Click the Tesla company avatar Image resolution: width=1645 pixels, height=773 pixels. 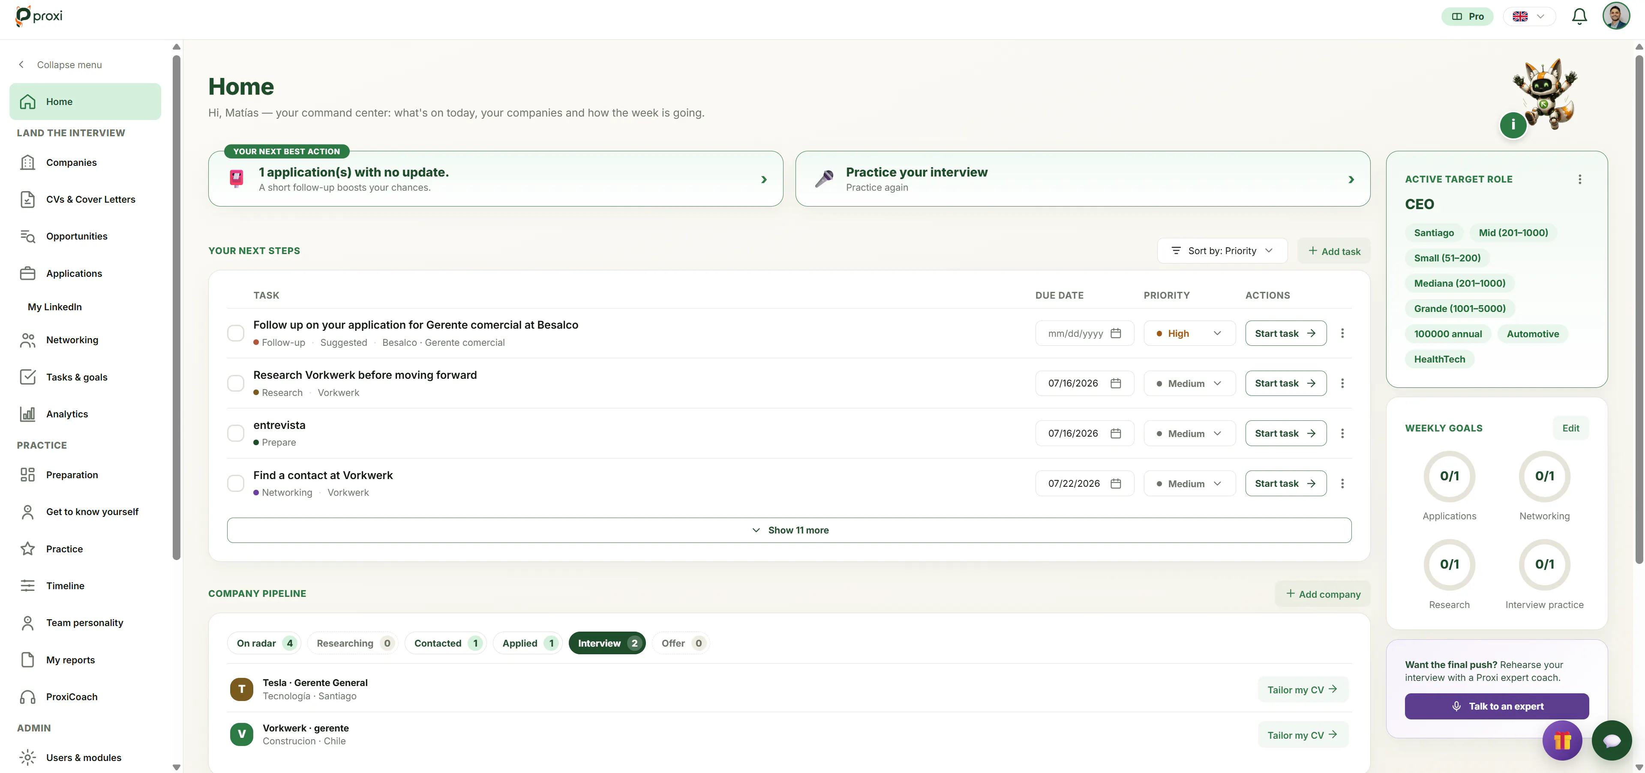tap(241, 689)
